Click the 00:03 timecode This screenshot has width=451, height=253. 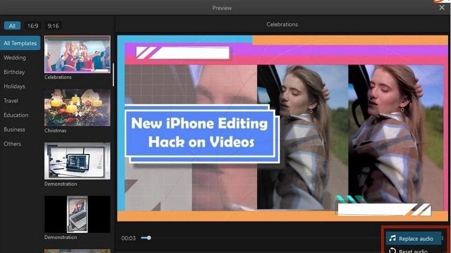129,238
